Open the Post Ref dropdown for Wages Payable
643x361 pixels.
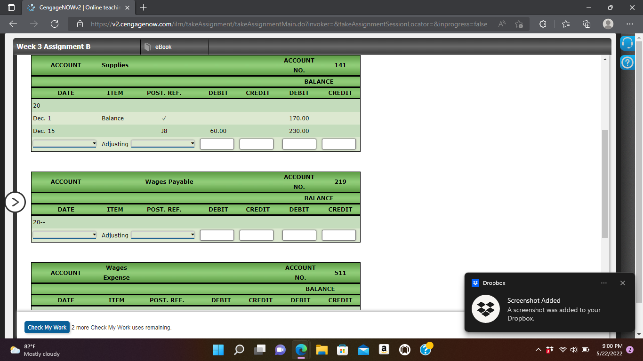click(163, 235)
